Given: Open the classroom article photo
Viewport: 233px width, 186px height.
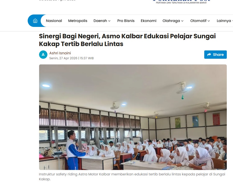Looking at the screenshot, I should point(133,117).
